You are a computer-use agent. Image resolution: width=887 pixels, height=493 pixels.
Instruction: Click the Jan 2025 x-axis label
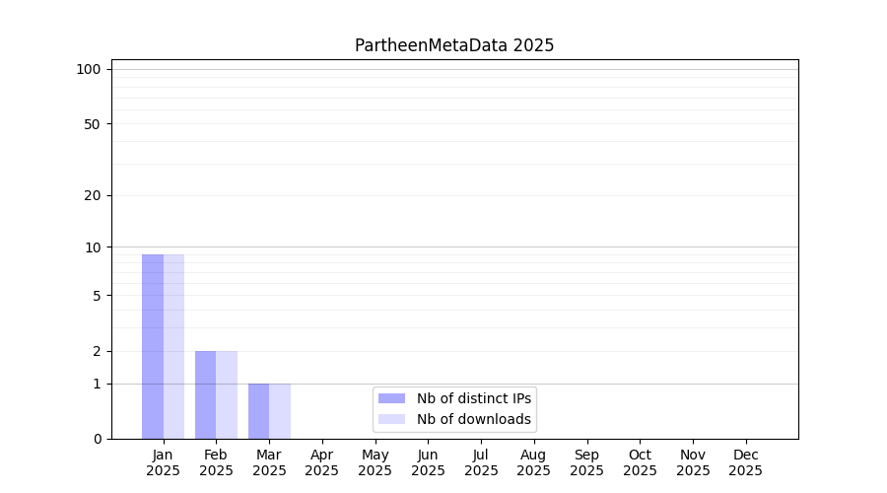click(x=163, y=462)
